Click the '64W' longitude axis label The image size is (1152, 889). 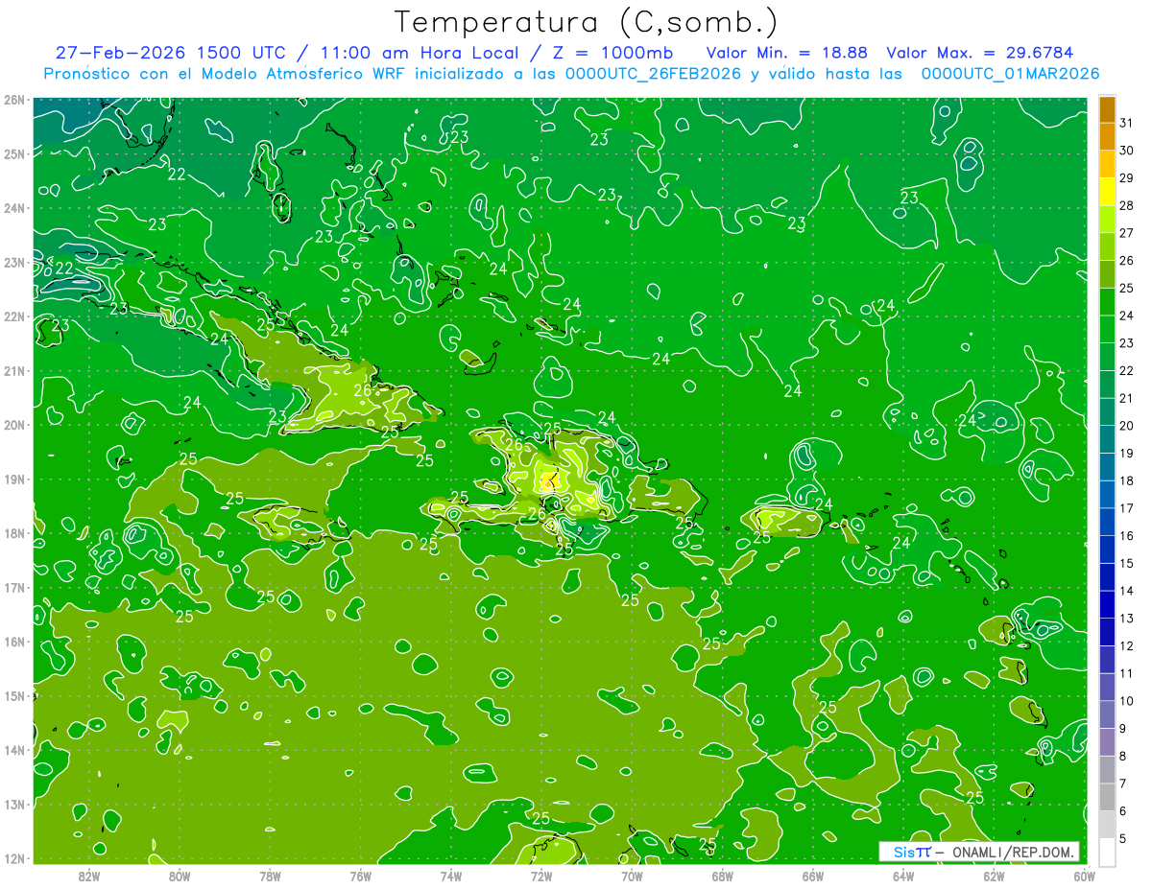click(903, 875)
